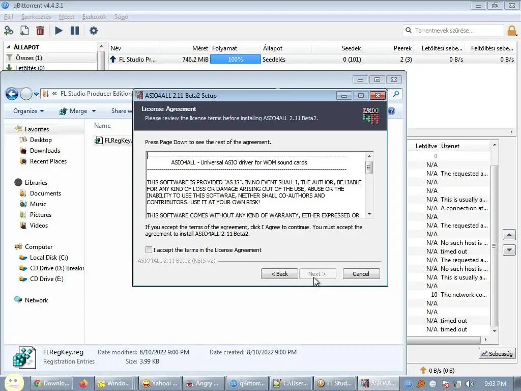Click license text scrollbar up arrow
Screen dimensions: 521x391
(369, 156)
